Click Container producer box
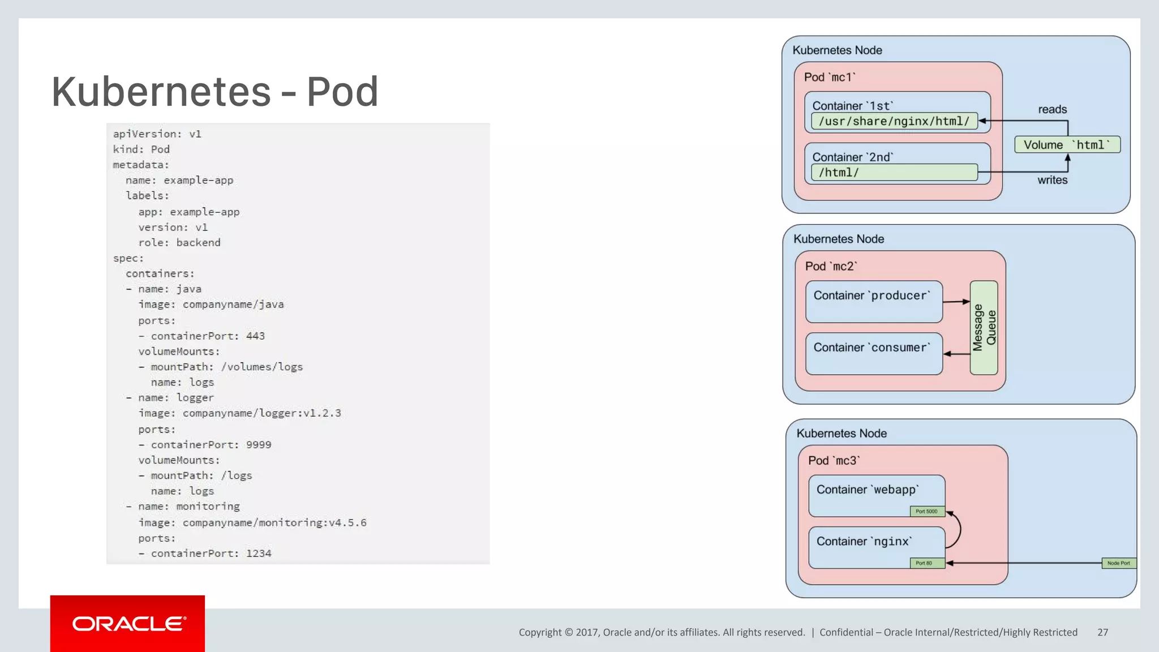 [x=873, y=301]
